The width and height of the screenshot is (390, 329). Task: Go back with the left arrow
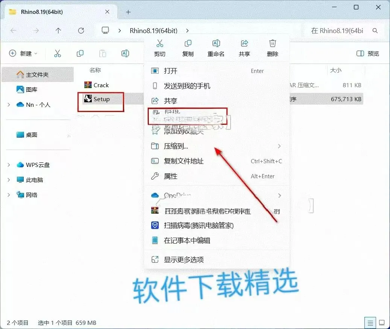click(x=14, y=30)
